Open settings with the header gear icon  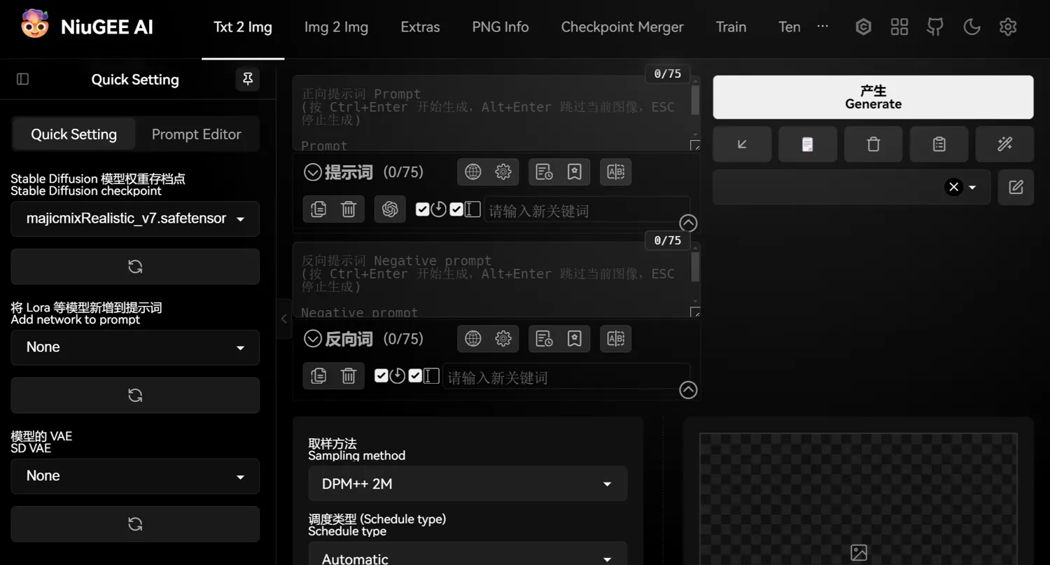click(1008, 27)
